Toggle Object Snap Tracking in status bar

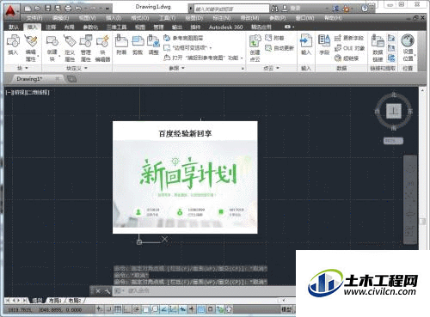click(x=164, y=309)
